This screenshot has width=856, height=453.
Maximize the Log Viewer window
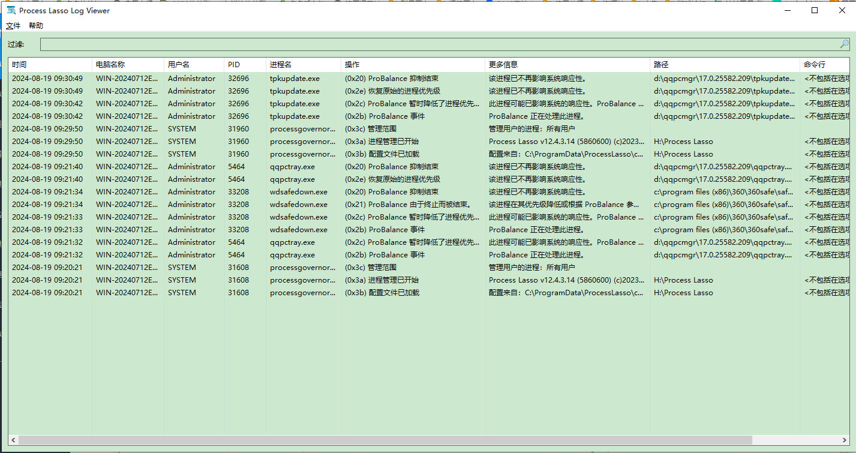[x=815, y=10]
